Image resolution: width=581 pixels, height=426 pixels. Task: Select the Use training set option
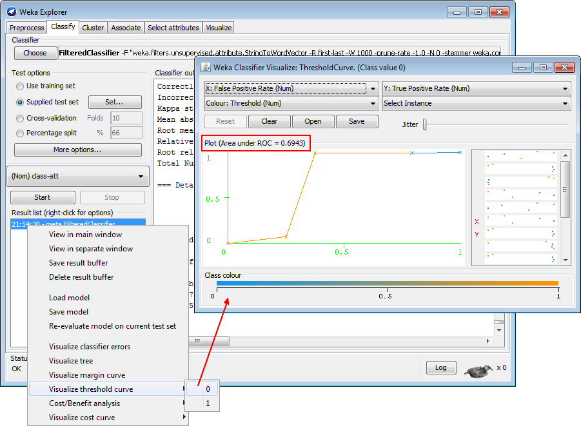point(20,86)
